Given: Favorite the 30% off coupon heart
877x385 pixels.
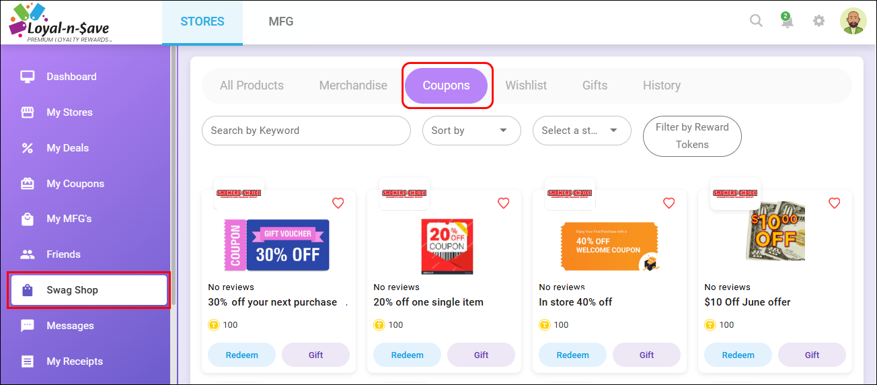Looking at the screenshot, I should (338, 203).
